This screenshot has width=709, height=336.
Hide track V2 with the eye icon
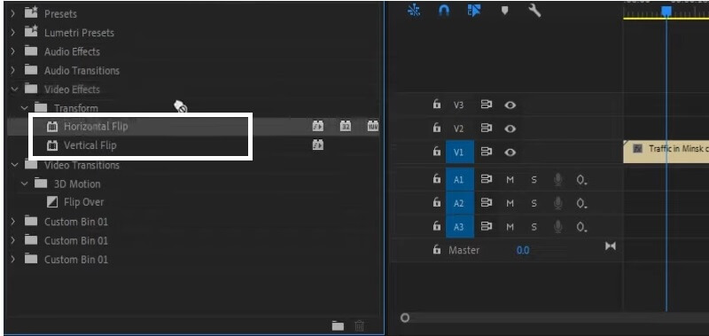510,129
